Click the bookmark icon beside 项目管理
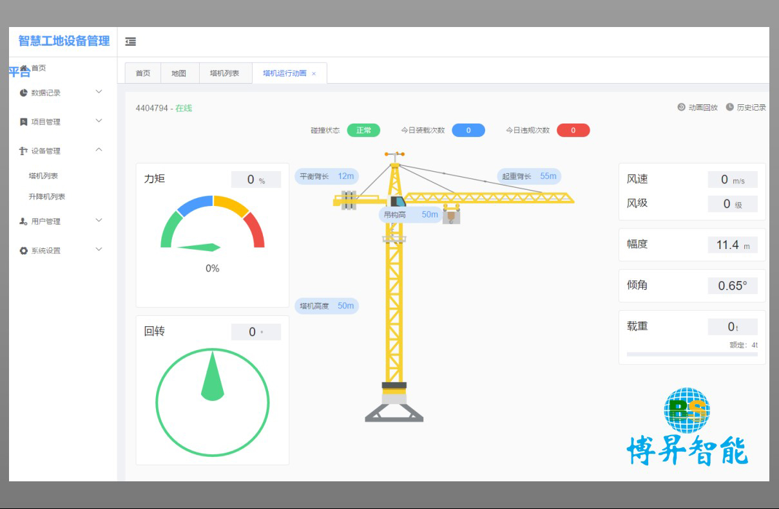This screenshot has height=509, width=779. click(x=24, y=122)
